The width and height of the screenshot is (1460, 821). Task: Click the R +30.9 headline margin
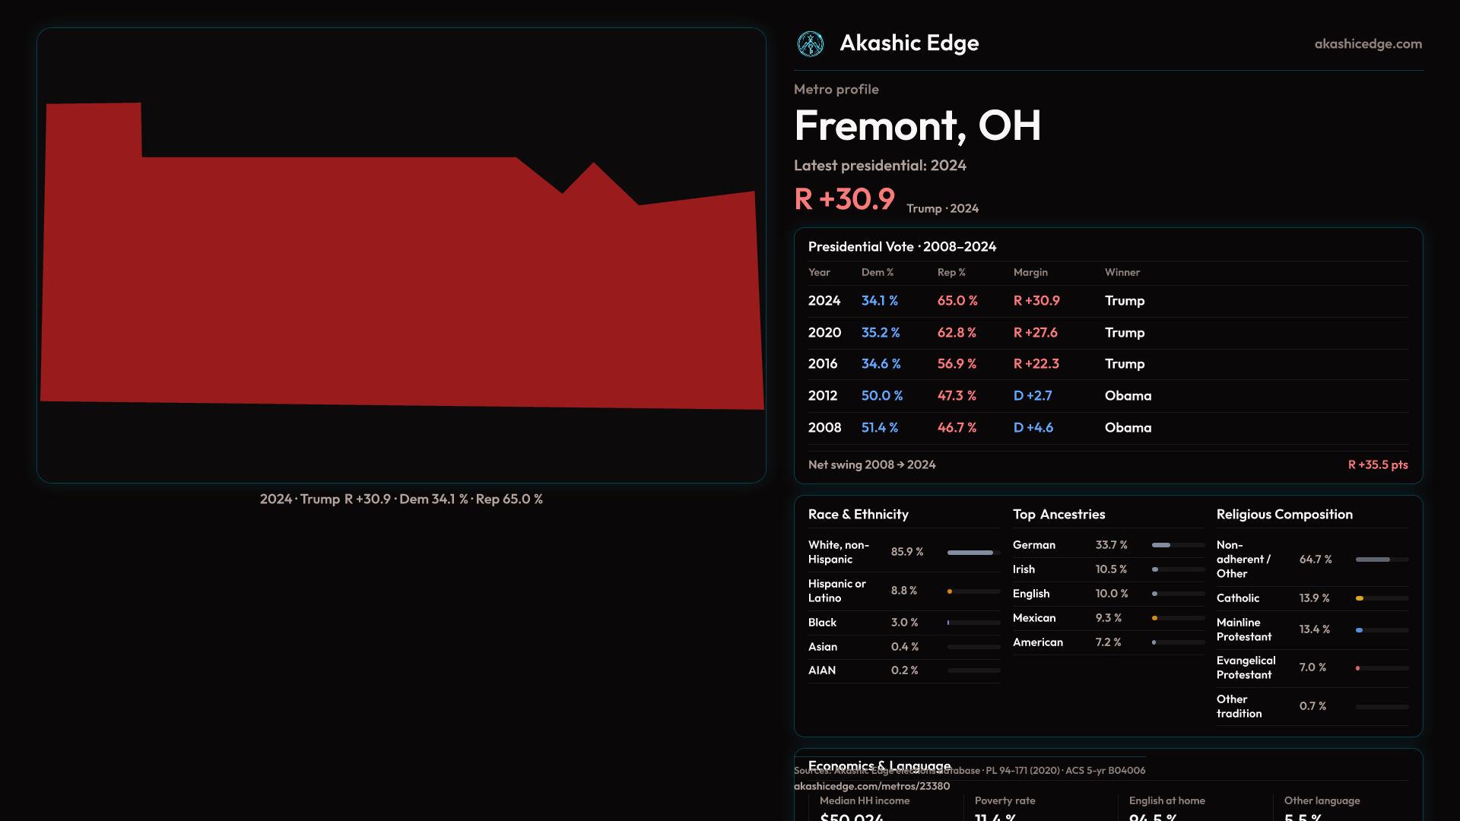point(844,200)
